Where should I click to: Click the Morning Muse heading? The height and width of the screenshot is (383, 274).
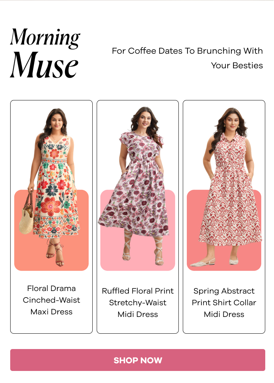(x=45, y=53)
